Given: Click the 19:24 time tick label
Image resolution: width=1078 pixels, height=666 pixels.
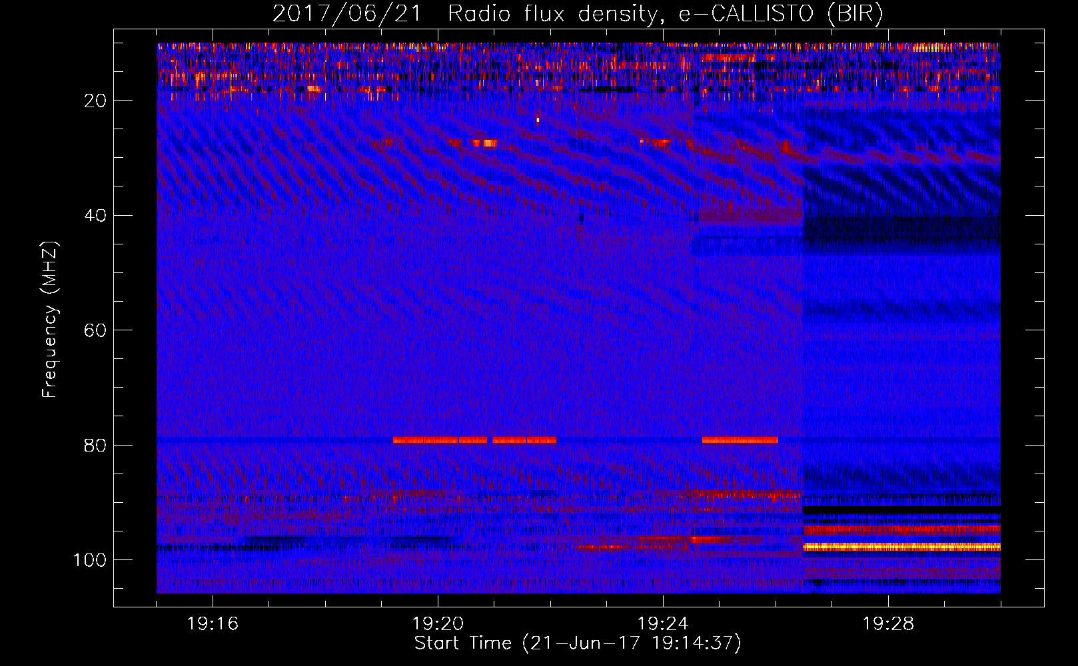Looking at the screenshot, I should 663,624.
